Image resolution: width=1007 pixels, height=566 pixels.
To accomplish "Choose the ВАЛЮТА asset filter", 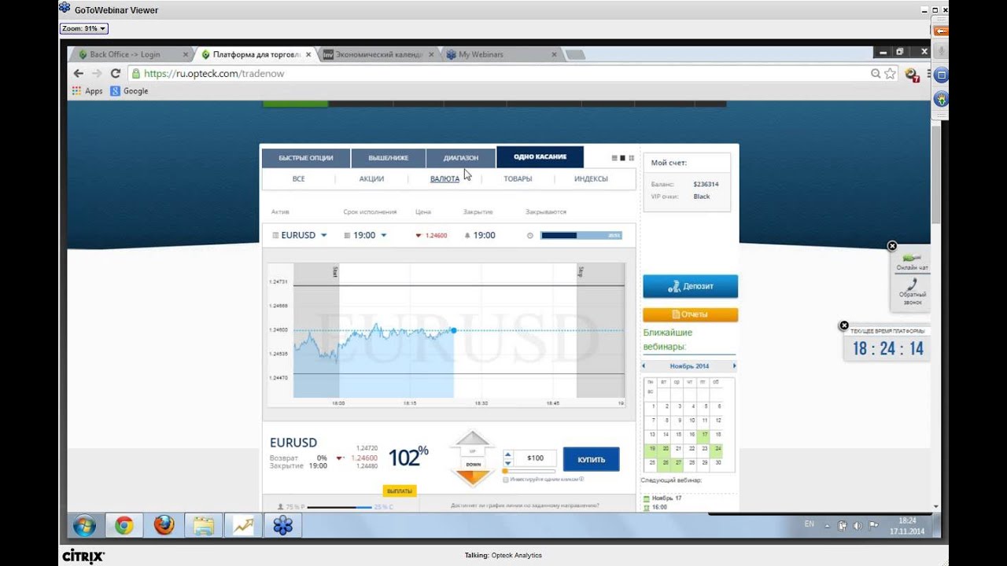I will pos(444,179).
